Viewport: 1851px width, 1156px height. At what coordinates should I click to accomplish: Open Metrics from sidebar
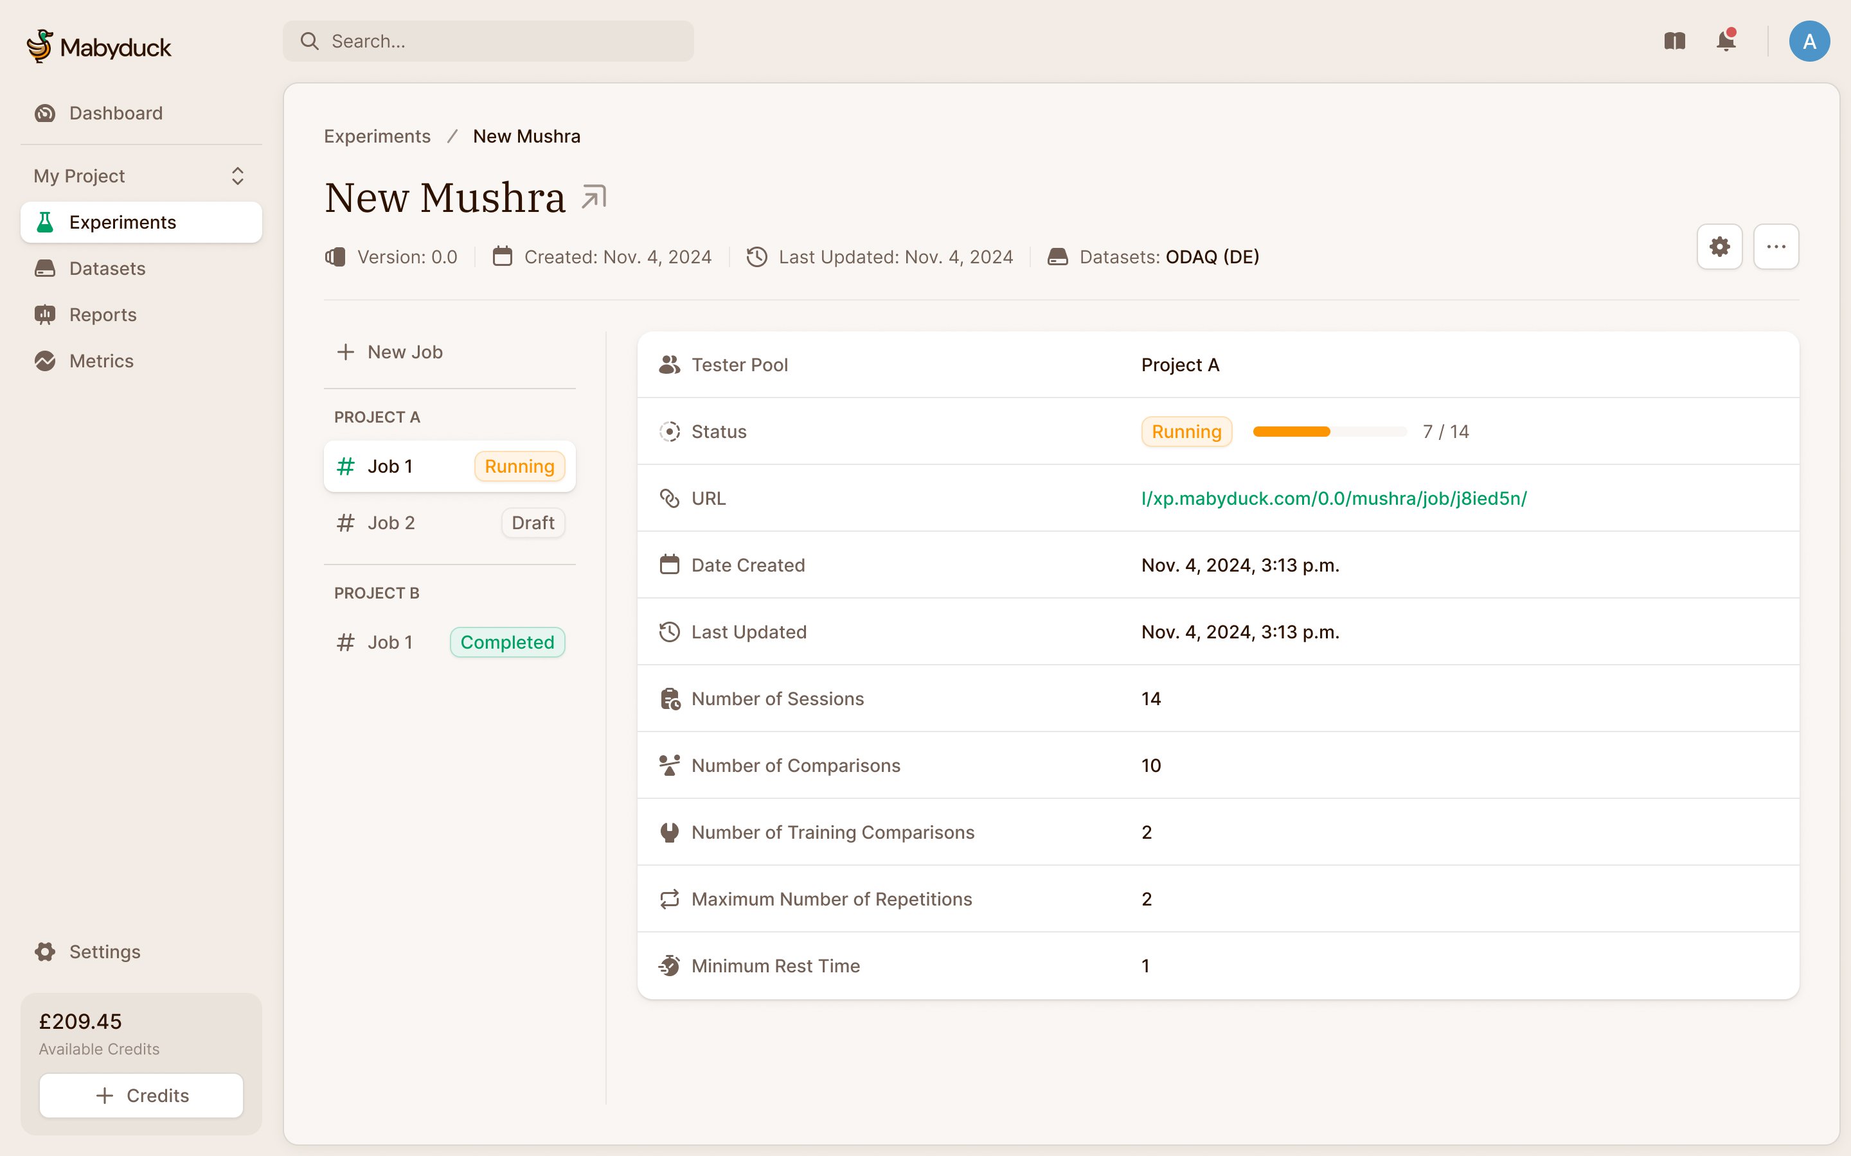[x=101, y=361]
